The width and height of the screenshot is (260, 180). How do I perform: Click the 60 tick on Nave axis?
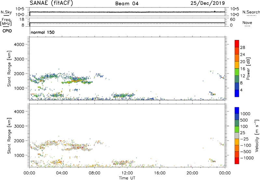(x=232, y=19)
